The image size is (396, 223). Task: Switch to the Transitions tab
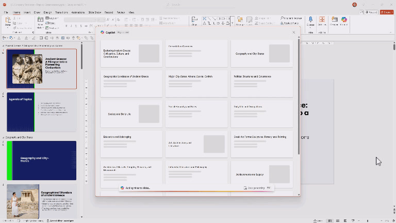pos(61,12)
